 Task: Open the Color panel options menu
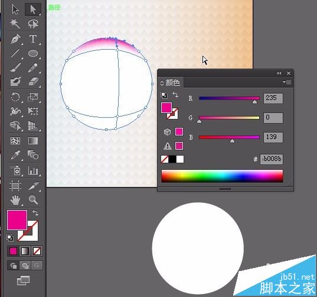287,82
